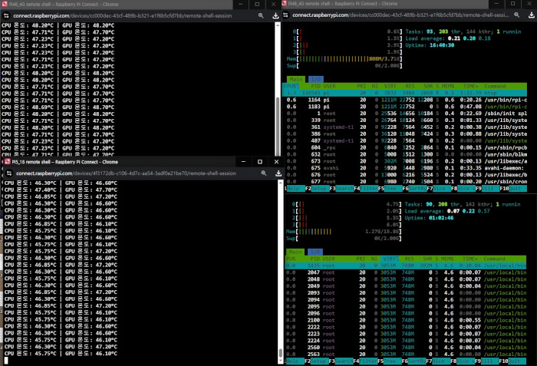
Task: Maximize the Pi5_16 remote shell window
Action: [x=259, y=162]
